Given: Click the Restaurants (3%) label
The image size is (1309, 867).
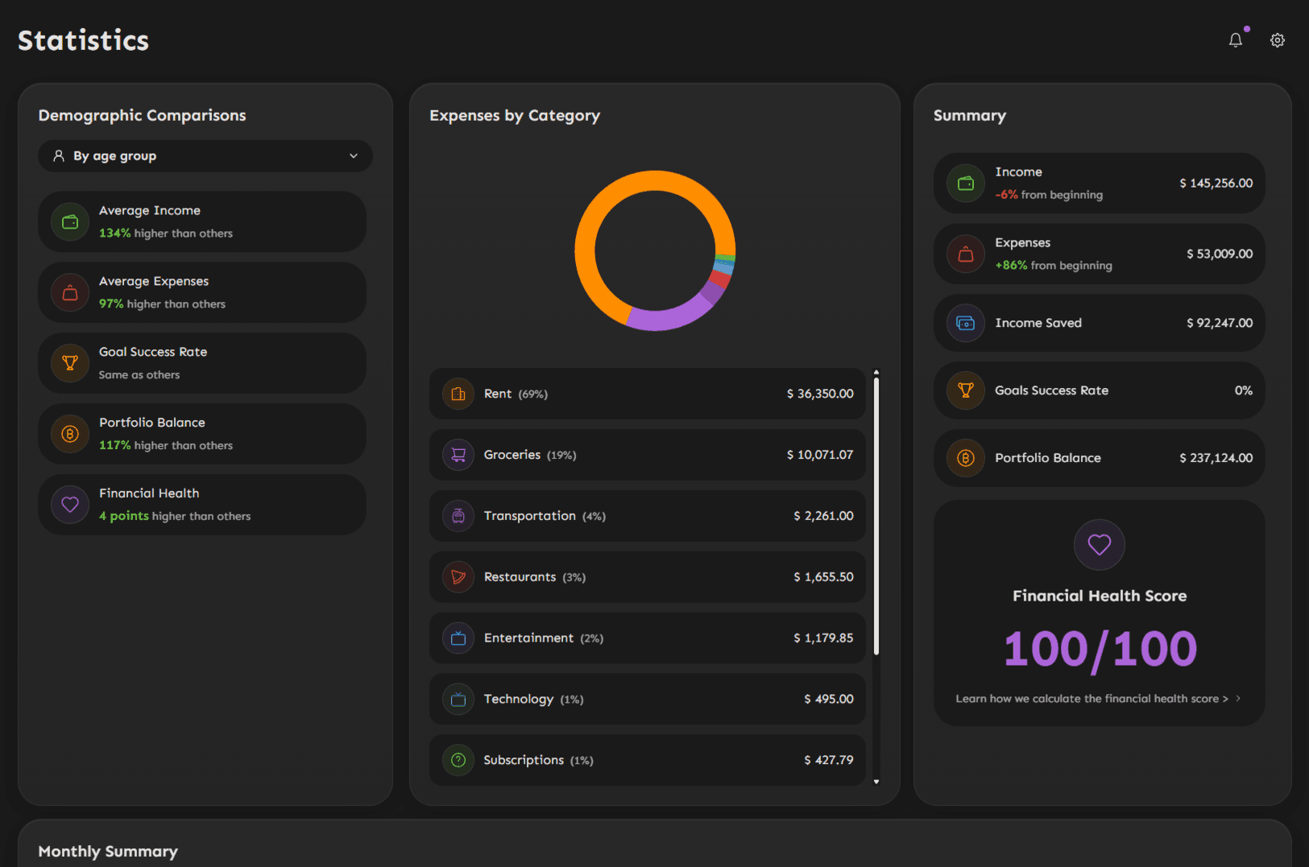Looking at the screenshot, I should tap(535, 577).
